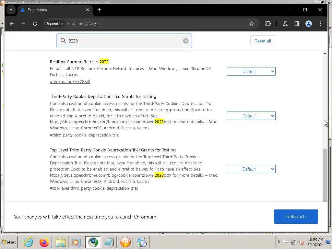
Task: Open the three-dot browser menu
Action: coord(320,24)
